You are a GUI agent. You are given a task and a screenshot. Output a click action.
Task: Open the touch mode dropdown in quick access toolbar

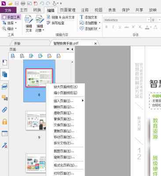[57, 3]
